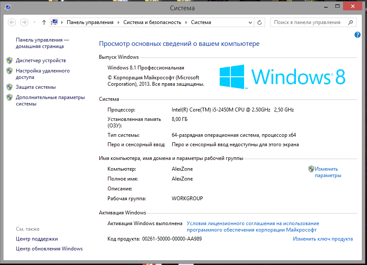Click shield icon beside Изменить параметры
The height and width of the screenshot is (265, 367).
pos(311,169)
